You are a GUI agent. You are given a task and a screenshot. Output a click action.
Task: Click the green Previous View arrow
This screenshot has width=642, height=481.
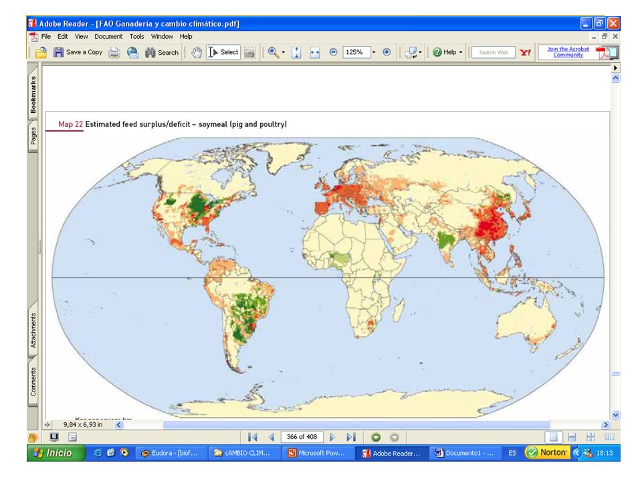[x=375, y=437]
